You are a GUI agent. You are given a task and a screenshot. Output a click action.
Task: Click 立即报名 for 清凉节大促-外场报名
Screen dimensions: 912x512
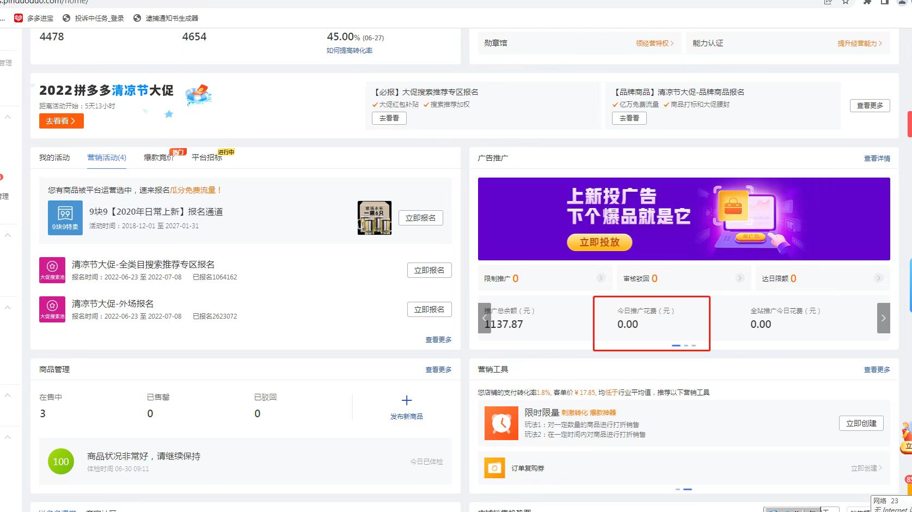pos(430,309)
